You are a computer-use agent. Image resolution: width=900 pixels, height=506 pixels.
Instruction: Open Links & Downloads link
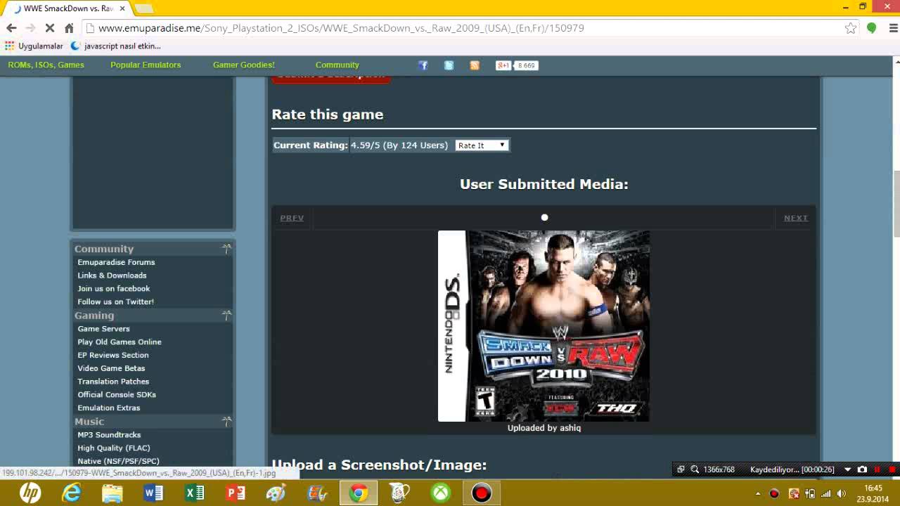coord(112,275)
